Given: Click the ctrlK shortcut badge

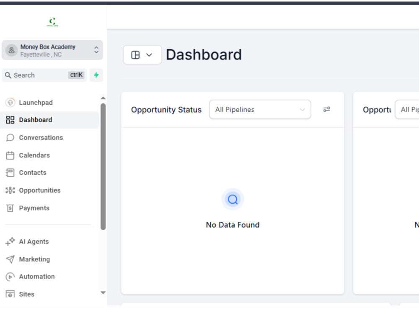Looking at the screenshot, I should [x=76, y=75].
